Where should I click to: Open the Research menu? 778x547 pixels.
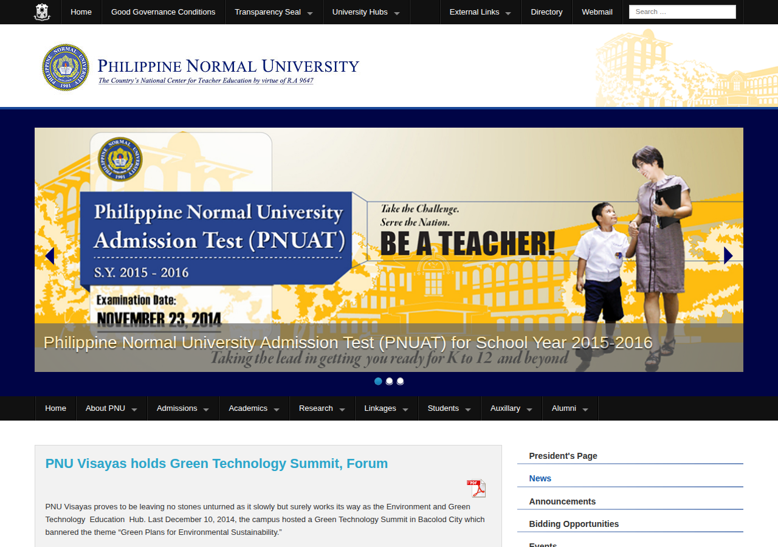coord(322,408)
